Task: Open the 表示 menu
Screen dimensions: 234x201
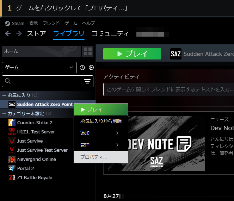Action: [x=33, y=23]
